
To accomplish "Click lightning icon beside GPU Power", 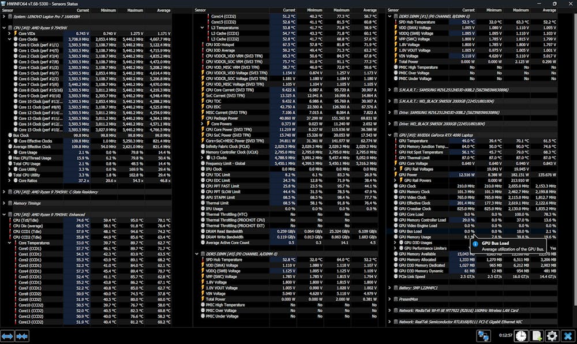I will 396,175.
